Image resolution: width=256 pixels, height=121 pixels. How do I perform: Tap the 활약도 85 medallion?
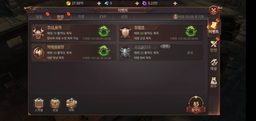[196, 105]
